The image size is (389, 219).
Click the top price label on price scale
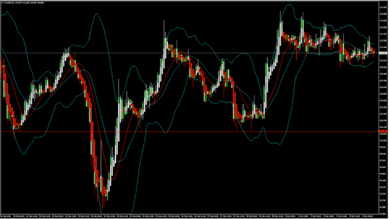tap(383, 7)
